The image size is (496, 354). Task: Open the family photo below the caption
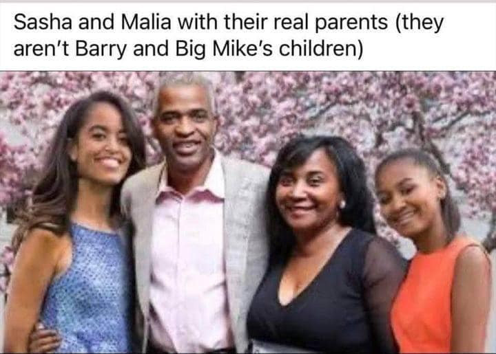point(248,212)
